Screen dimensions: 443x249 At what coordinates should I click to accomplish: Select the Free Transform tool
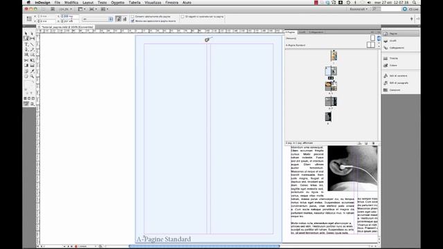click(x=32, y=60)
